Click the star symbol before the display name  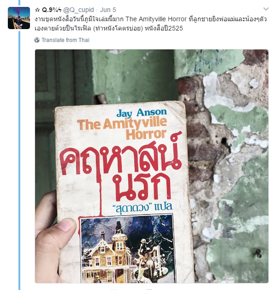[37, 10]
